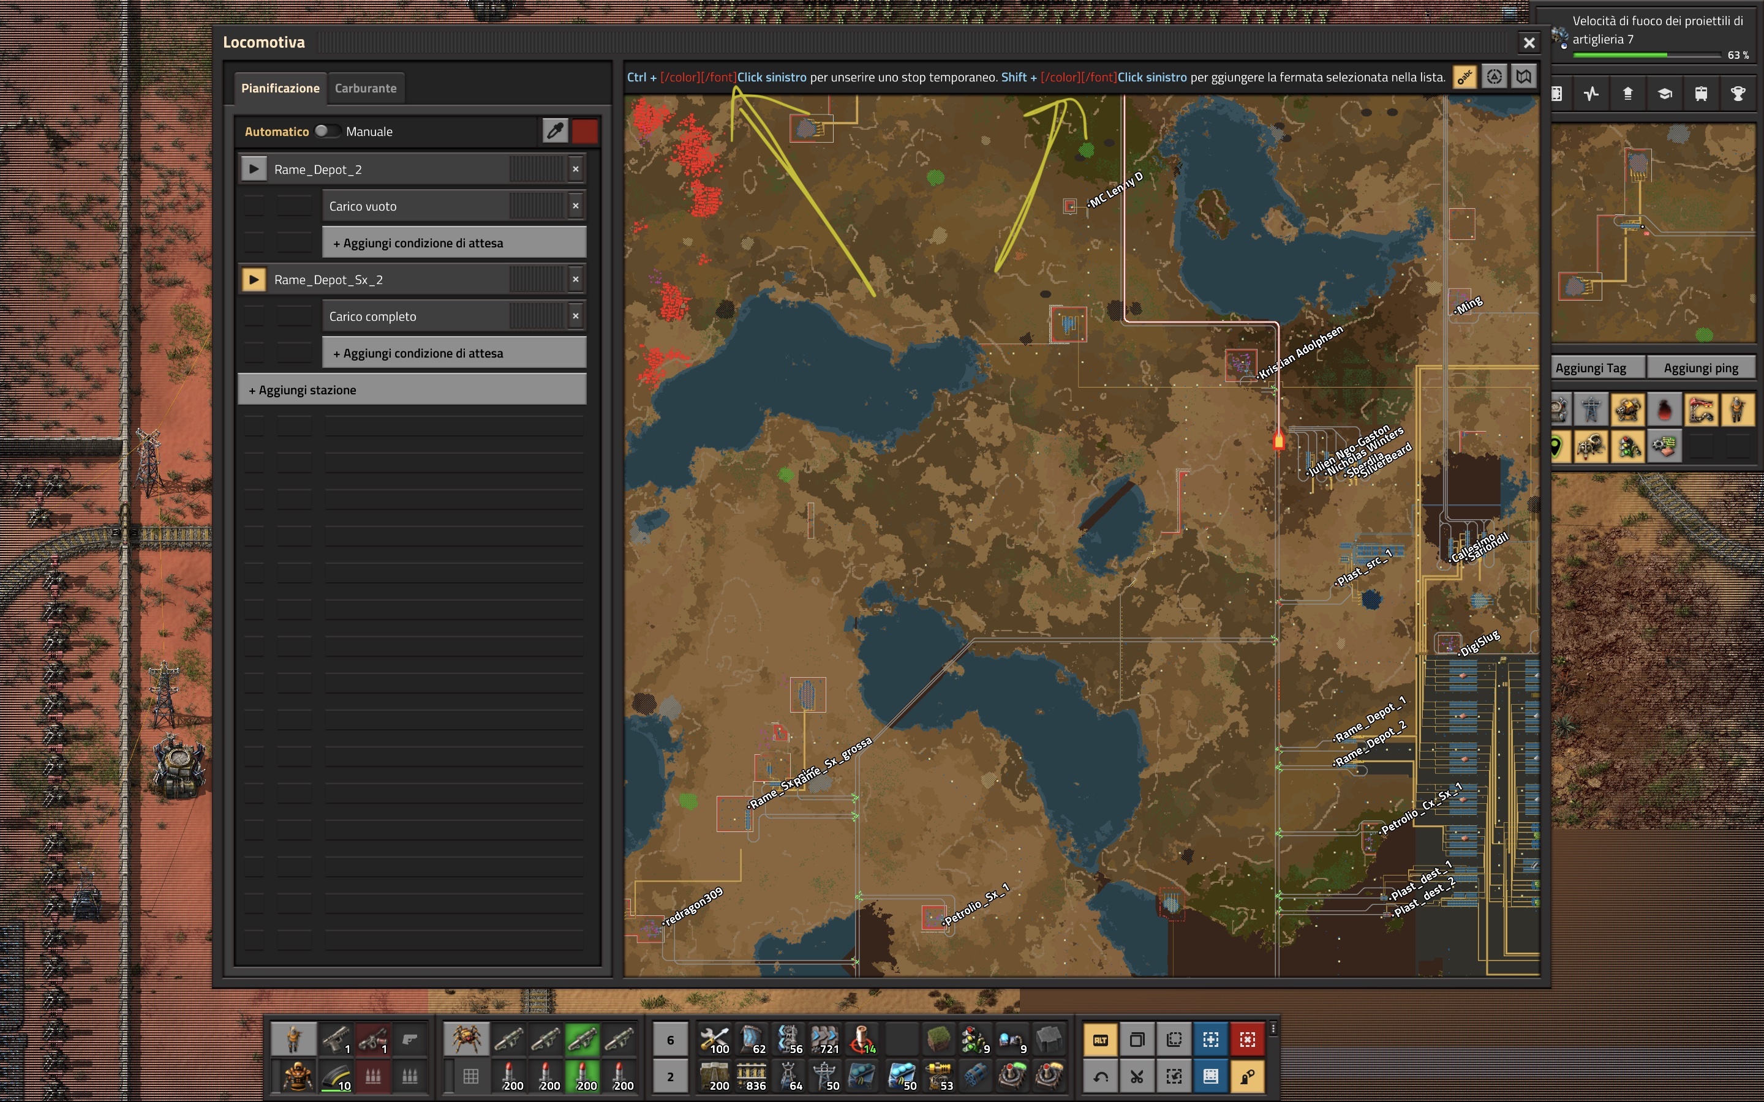This screenshot has width=1764, height=1102.
Task: Open the tutorials graduation cap icon
Action: [1665, 93]
